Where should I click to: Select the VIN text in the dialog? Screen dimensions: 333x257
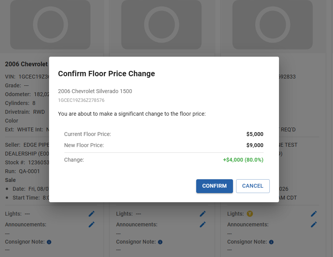click(x=81, y=100)
